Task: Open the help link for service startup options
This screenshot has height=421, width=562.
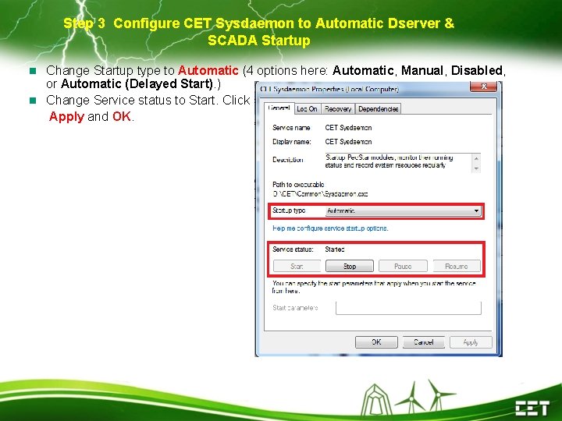Action: [330, 228]
